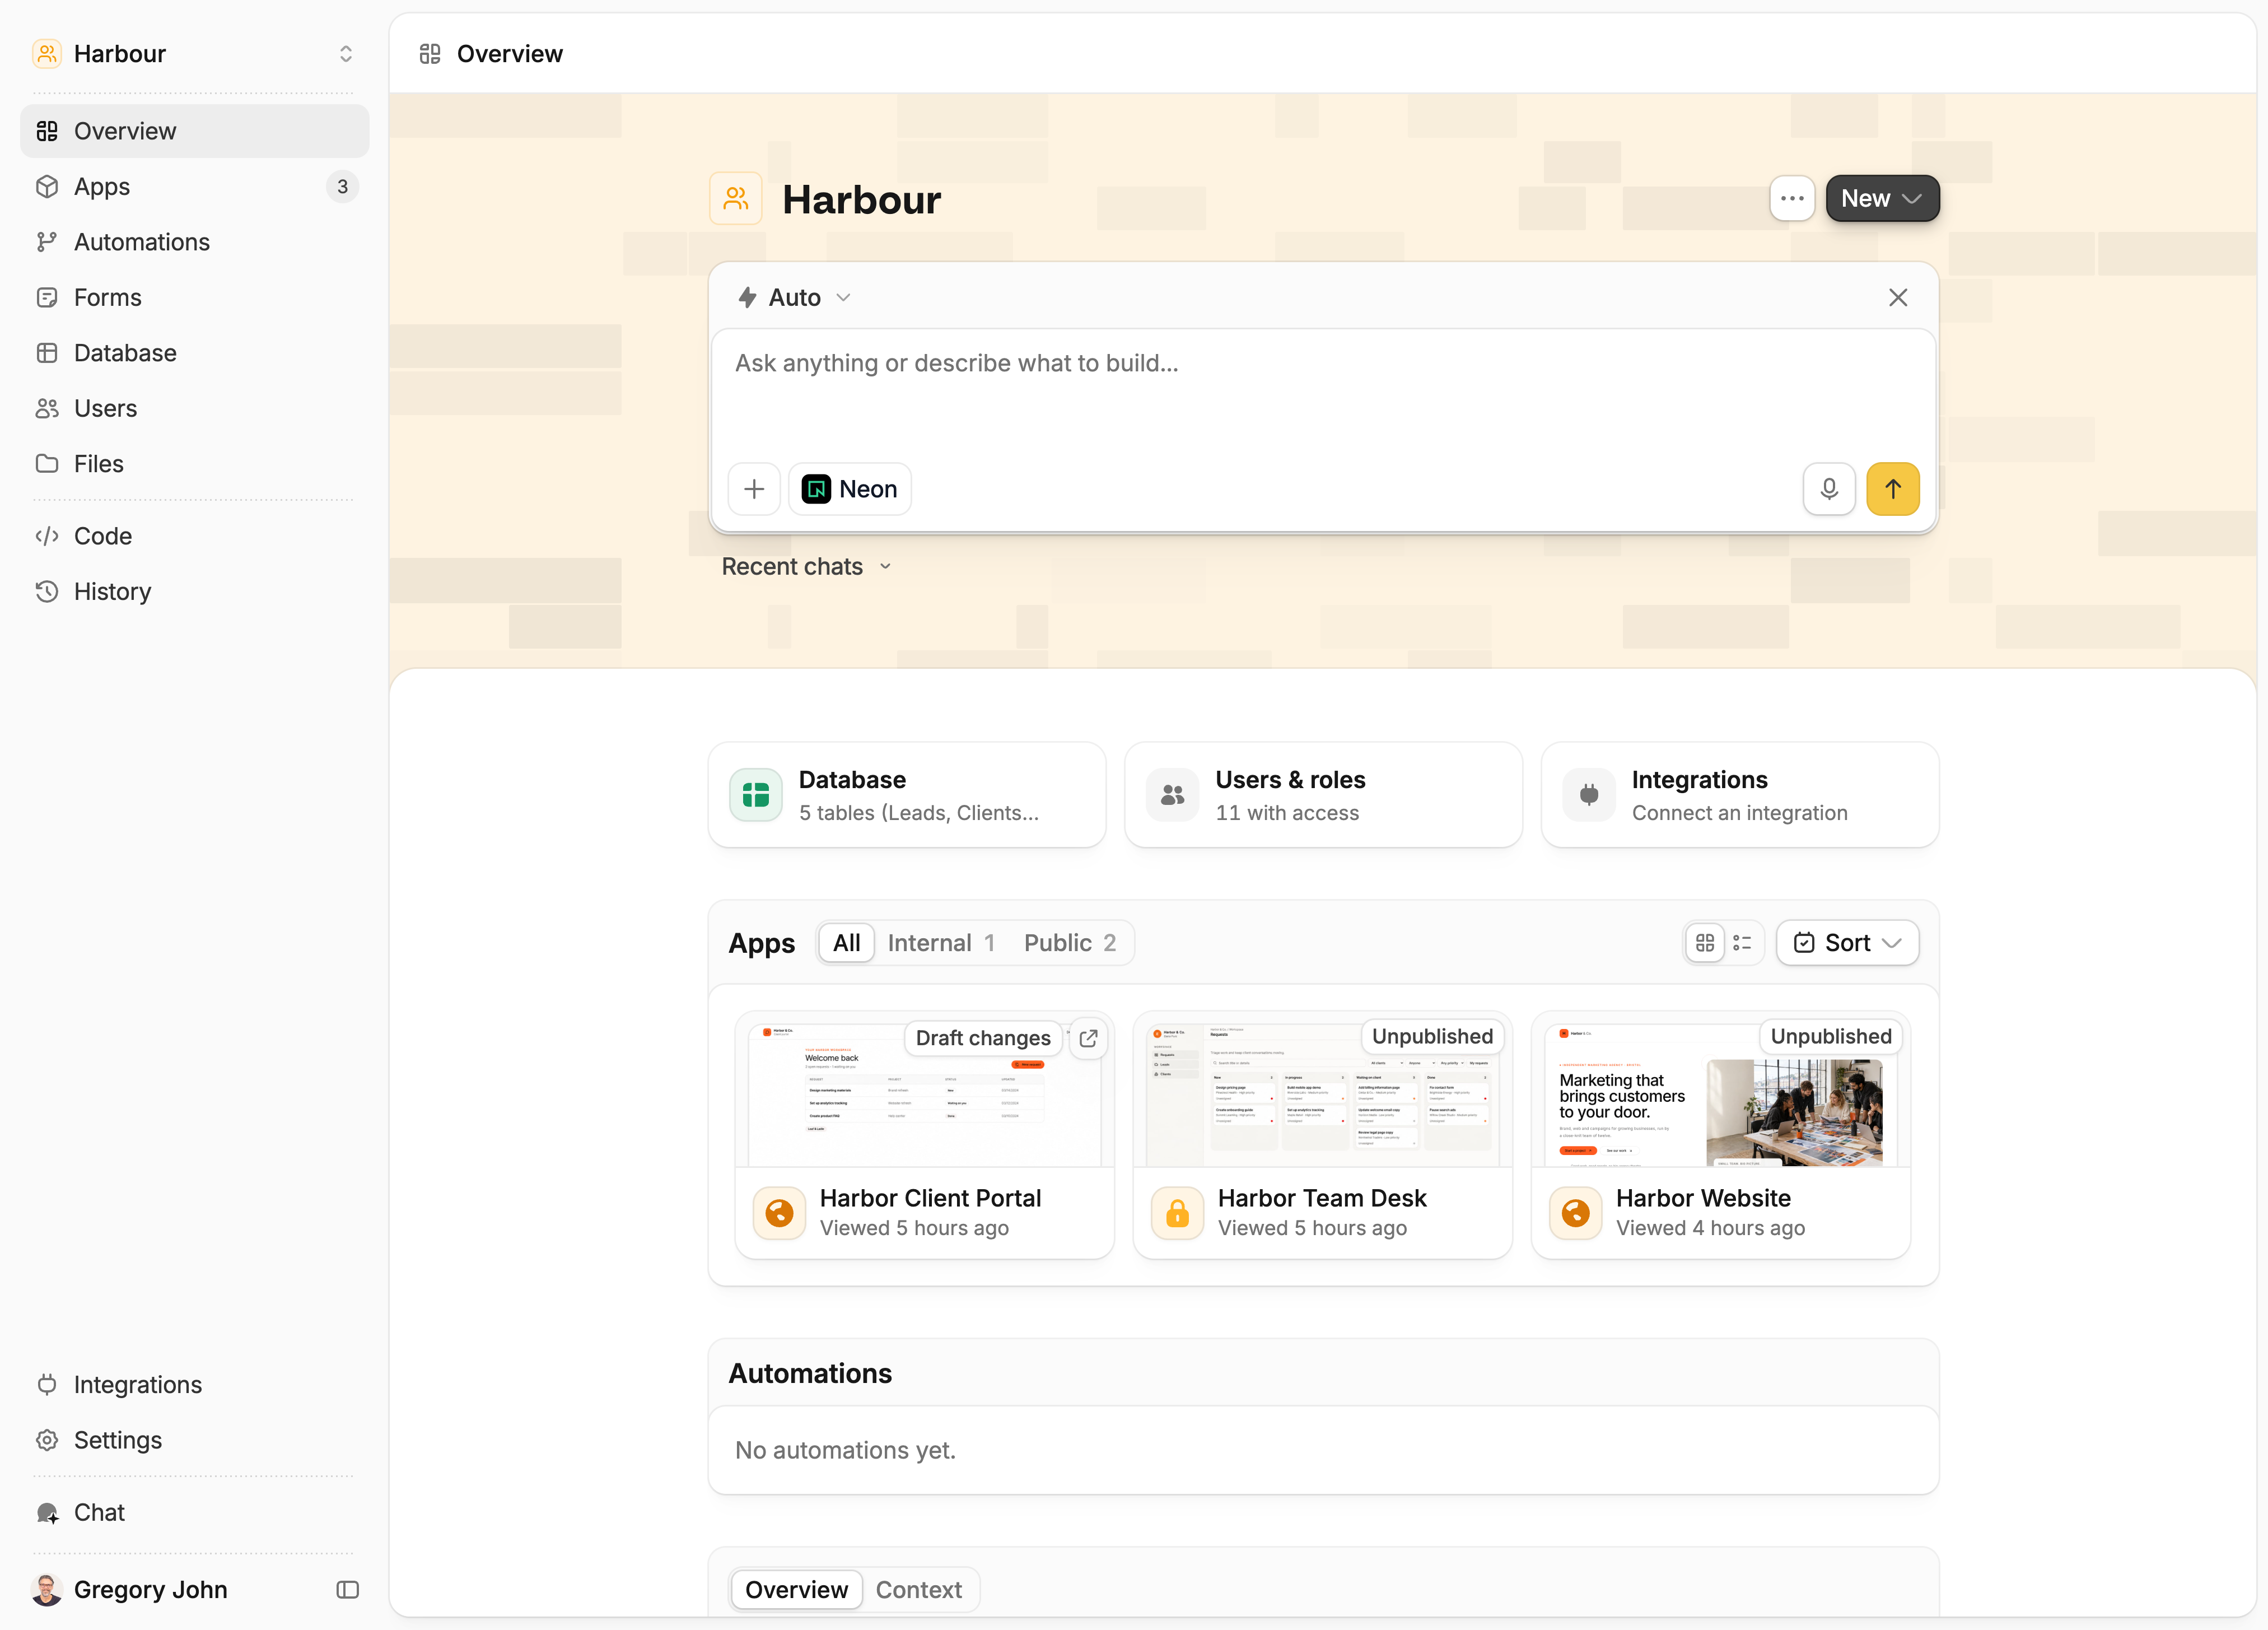Expand Recent chats
Viewport: 2268px width, 1630px height.
pyautogui.click(x=806, y=566)
